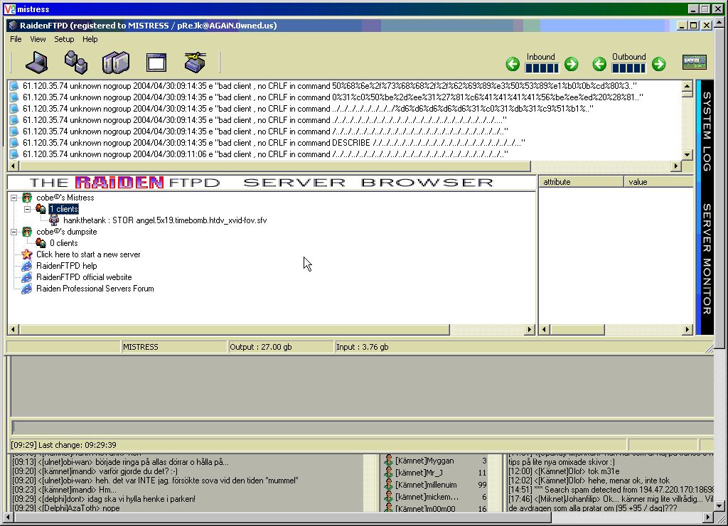Click 'Click here to start a new server'
728x526 pixels.
pyautogui.click(x=88, y=254)
